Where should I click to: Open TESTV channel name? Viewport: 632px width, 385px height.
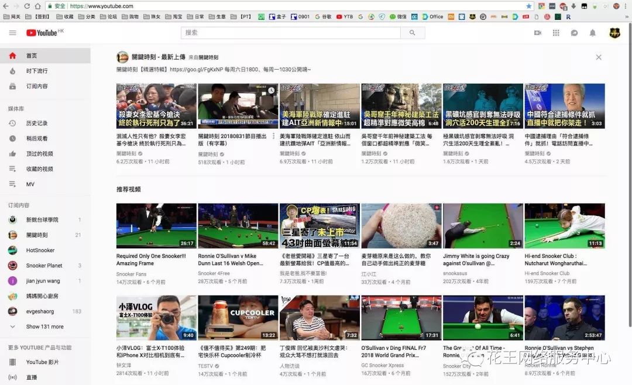point(205,366)
